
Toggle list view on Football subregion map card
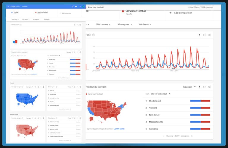tap(35, 87)
